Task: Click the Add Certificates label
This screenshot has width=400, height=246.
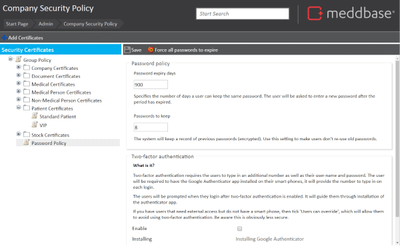Action: coord(25,38)
